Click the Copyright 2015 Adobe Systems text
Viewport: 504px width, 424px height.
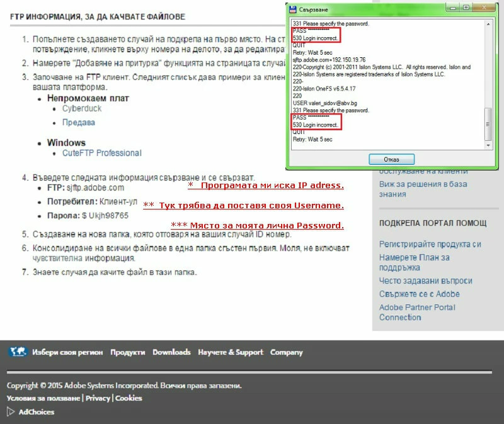124,386
